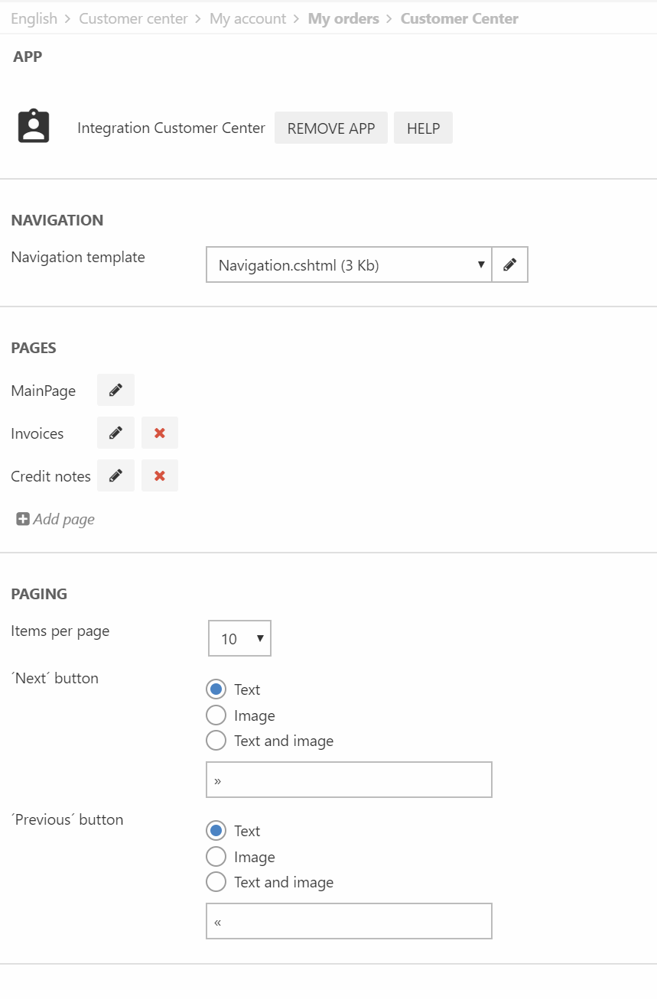Navigate to Customer center breadcrumb
The height and width of the screenshot is (999, 657).
[133, 19]
